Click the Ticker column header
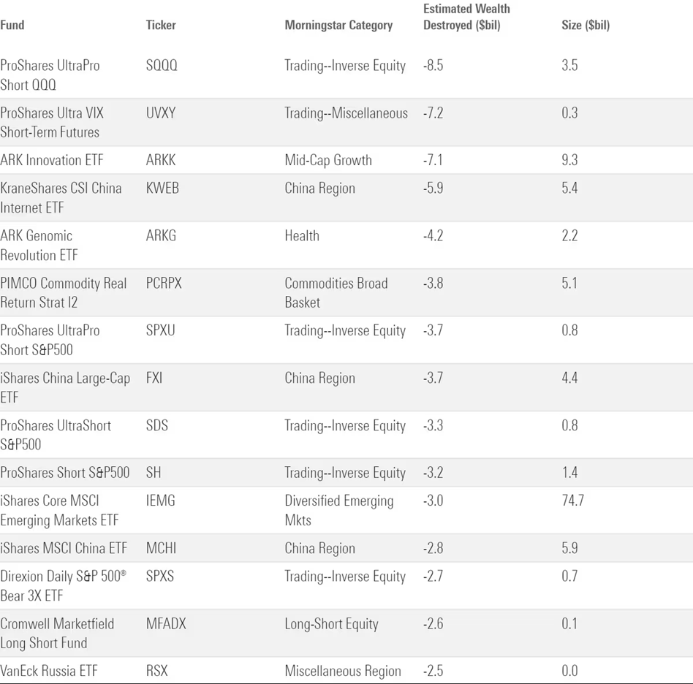Screen dimensions: 693x684 [161, 25]
